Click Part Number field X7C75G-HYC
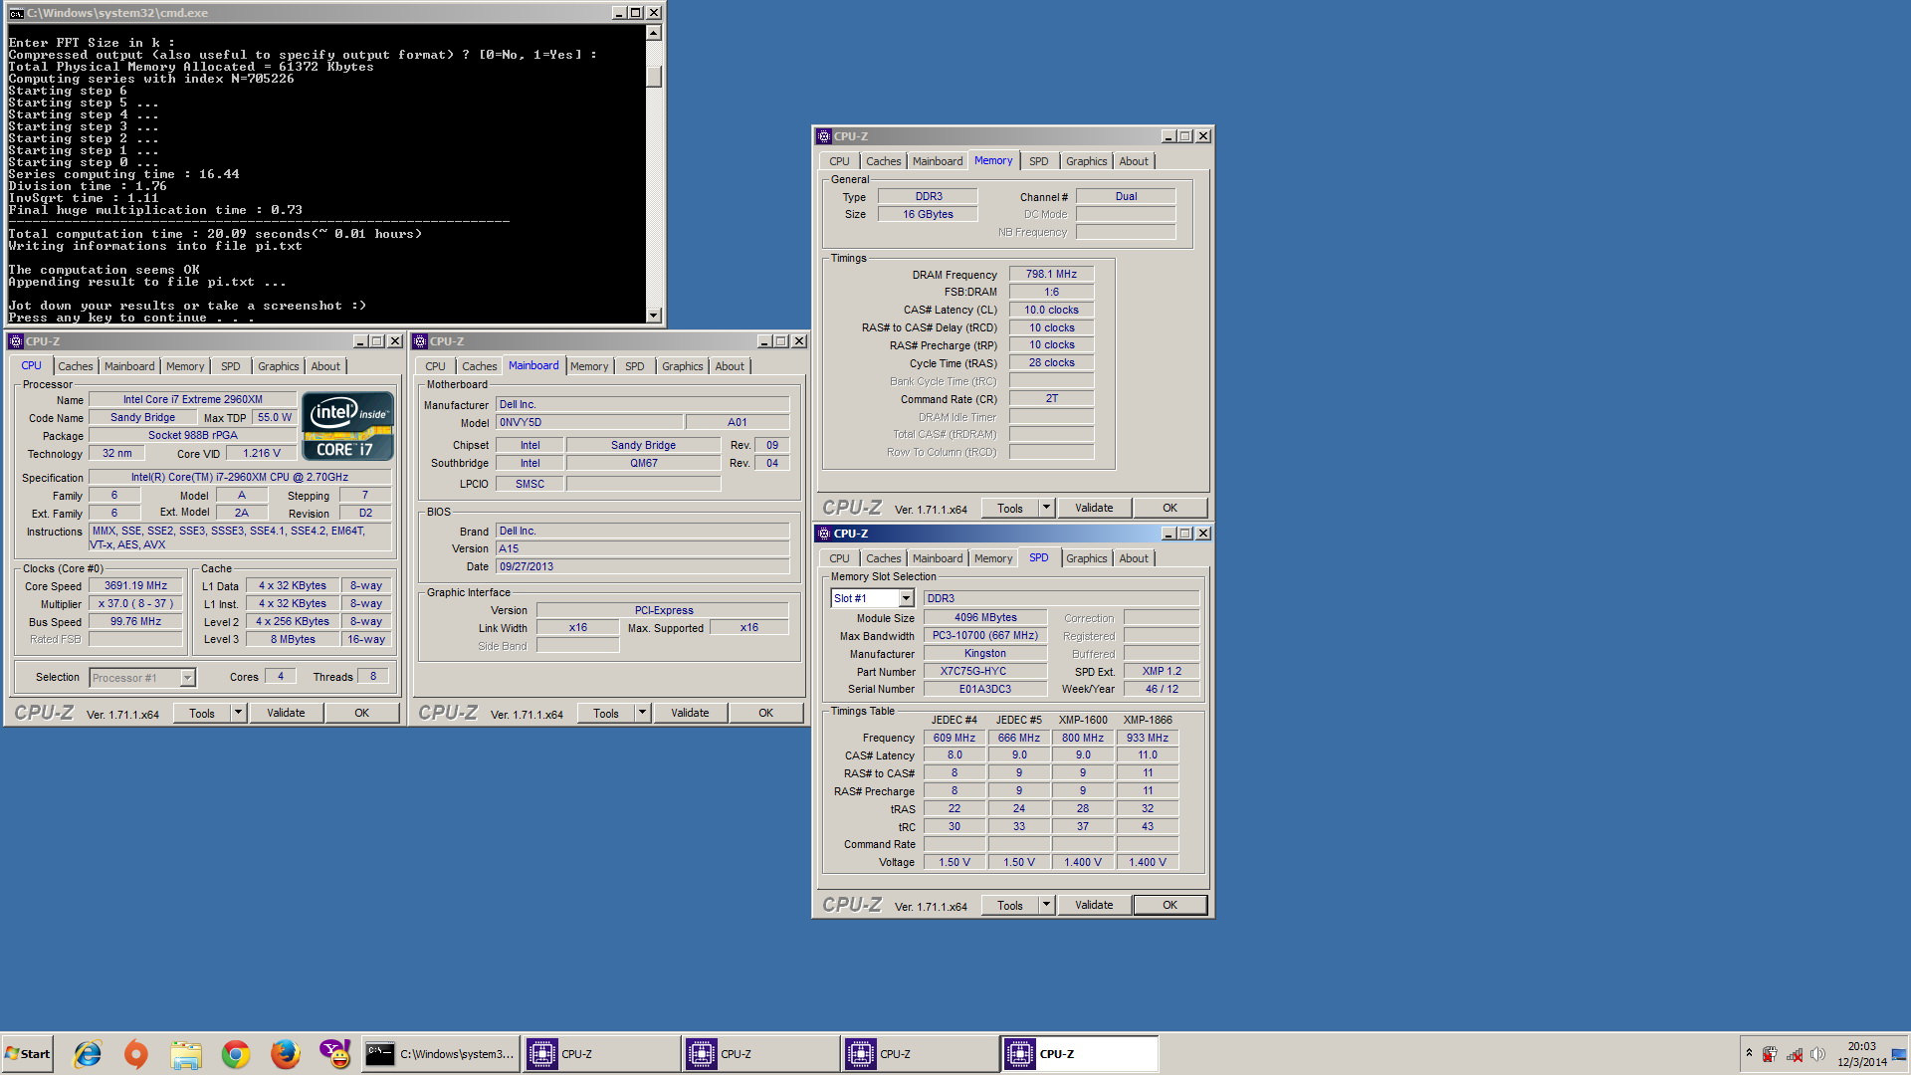This screenshot has width=1911, height=1075. [985, 671]
